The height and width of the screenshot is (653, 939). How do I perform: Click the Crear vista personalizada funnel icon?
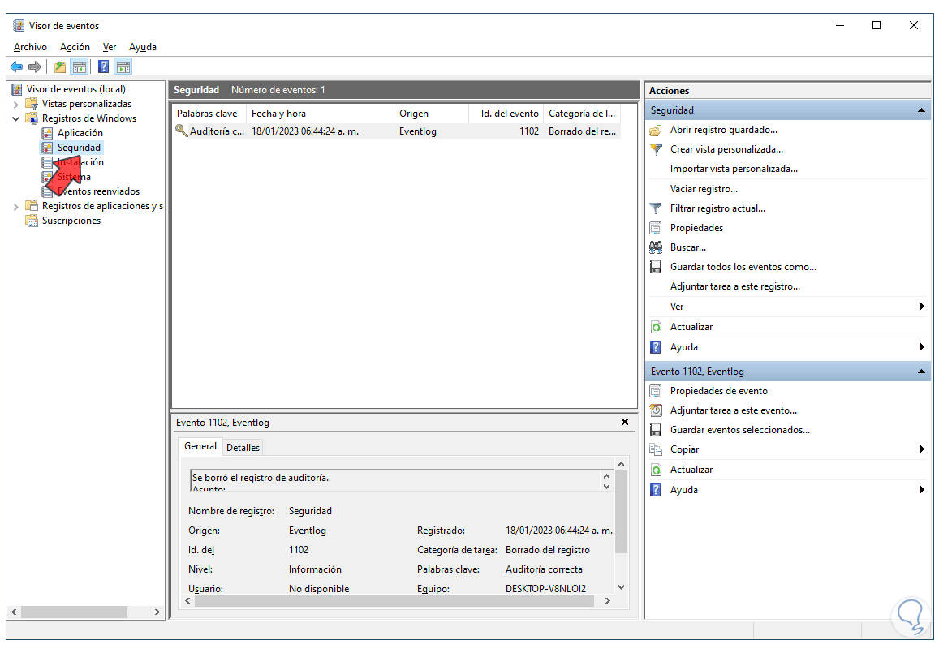656,149
